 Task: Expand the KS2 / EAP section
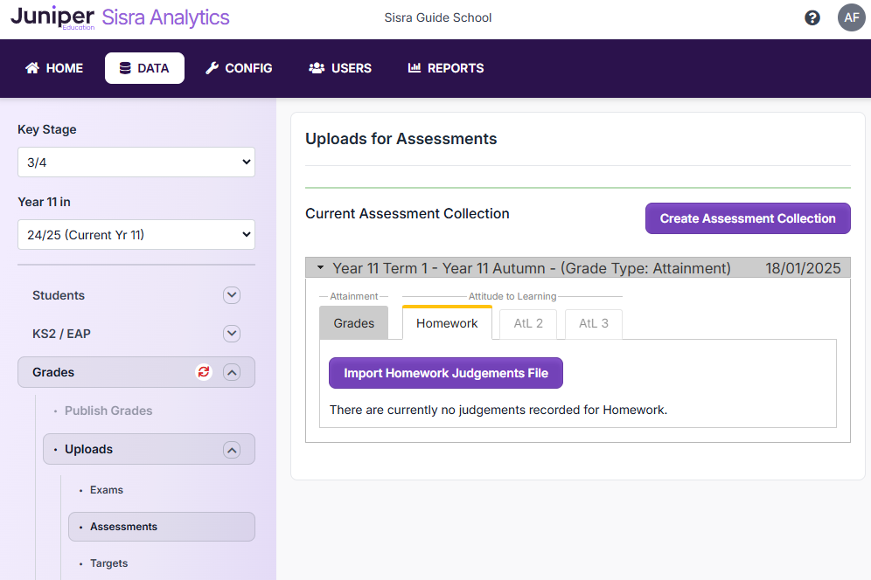(x=232, y=334)
